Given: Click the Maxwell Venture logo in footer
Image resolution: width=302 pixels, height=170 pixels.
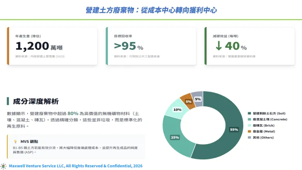Looking at the screenshot, I should point(3,166).
